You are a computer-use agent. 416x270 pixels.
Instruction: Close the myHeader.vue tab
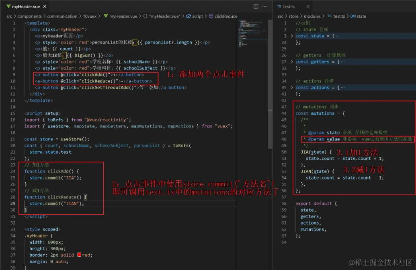[x=45, y=6]
